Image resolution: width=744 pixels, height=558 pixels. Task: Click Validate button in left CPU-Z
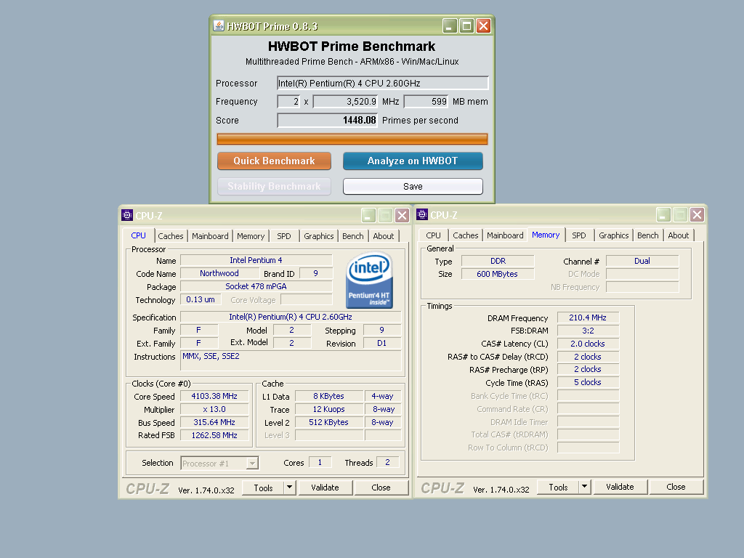tap(325, 488)
